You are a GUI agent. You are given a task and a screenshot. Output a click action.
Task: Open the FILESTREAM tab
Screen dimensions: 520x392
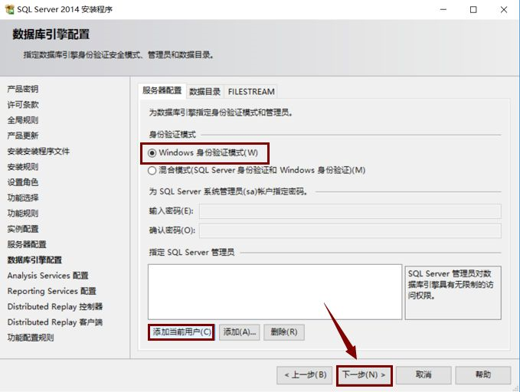point(251,92)
